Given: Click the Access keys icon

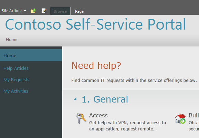Looking at the screenshot, I should pyautogui.click(x=81, y=118).
